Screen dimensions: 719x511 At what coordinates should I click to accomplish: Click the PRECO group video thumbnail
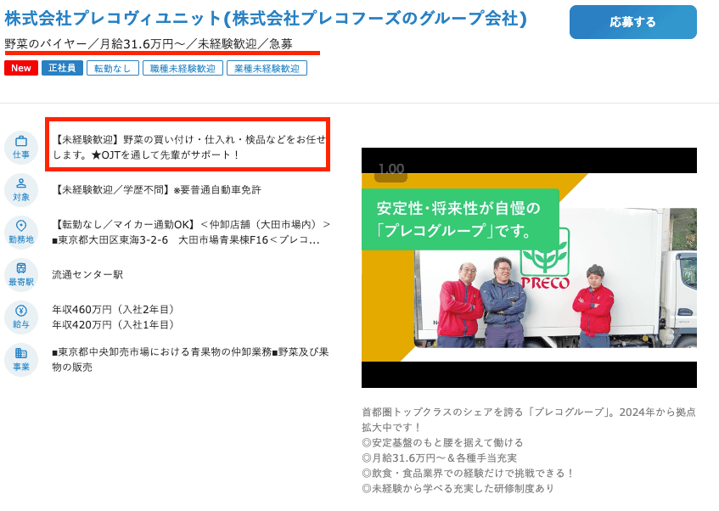tap(529, 267)
